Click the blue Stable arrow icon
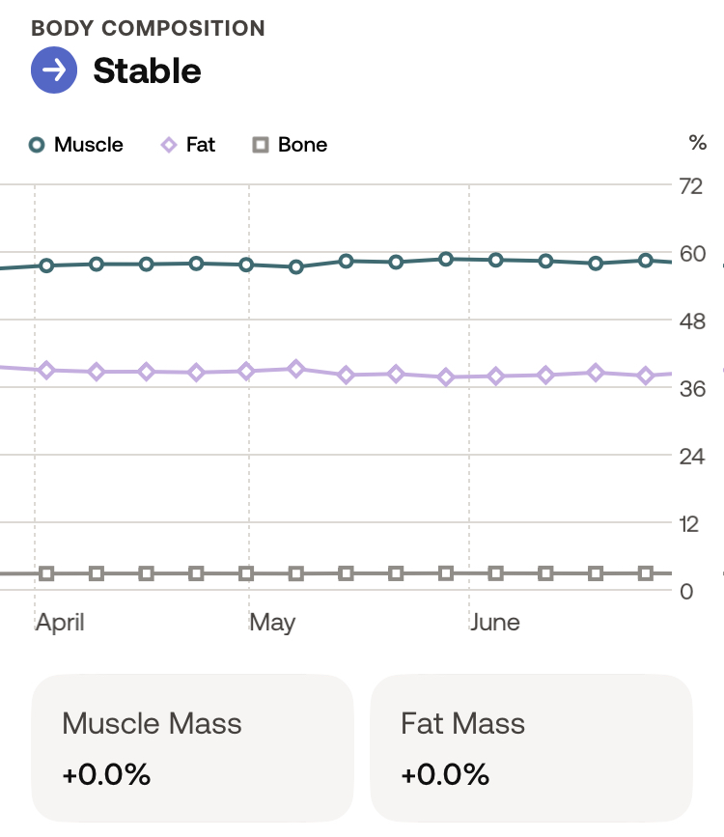 [54, 70]
